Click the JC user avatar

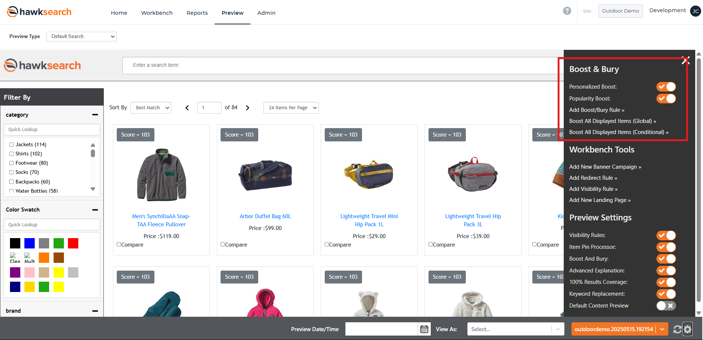click(695, 11)
